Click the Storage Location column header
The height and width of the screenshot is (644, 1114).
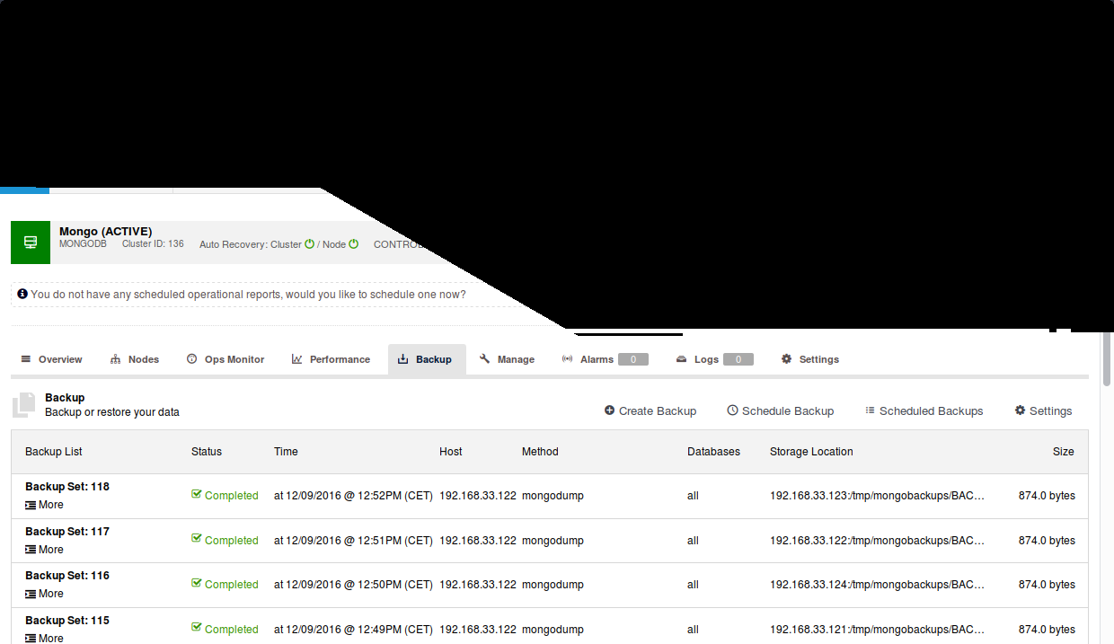(x=811, y=452)
